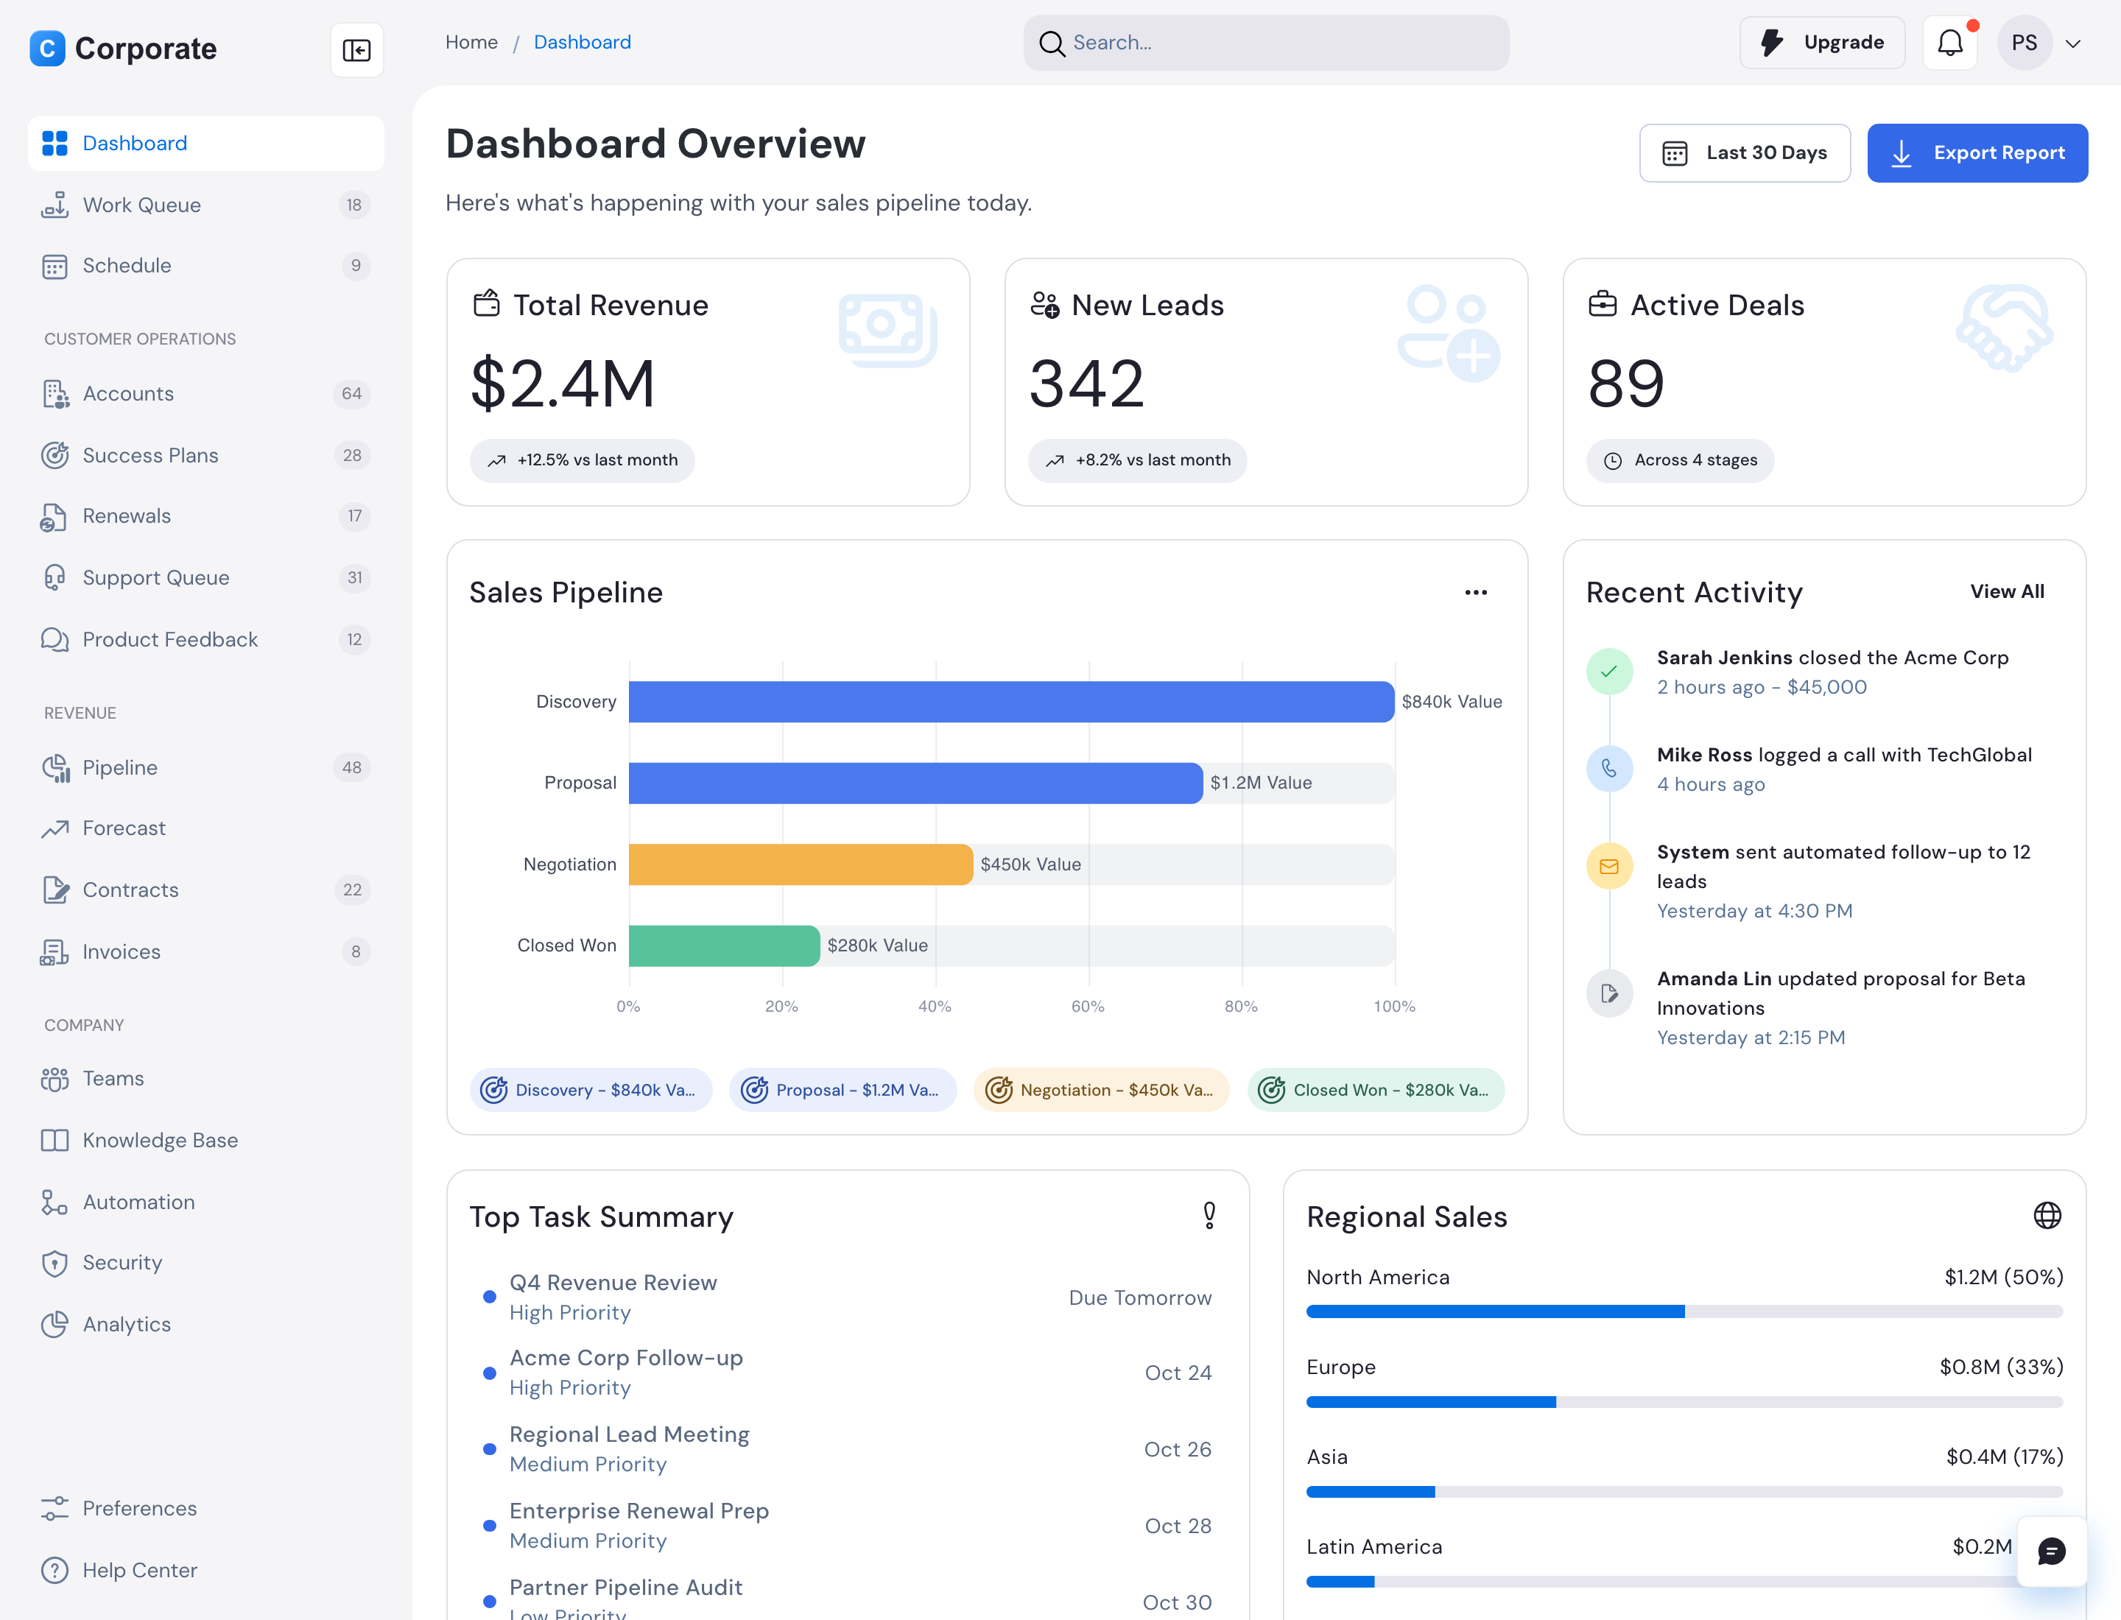
Task: Click the Acme Corp Follow-up task
Action: click(x=847, y=1372)
